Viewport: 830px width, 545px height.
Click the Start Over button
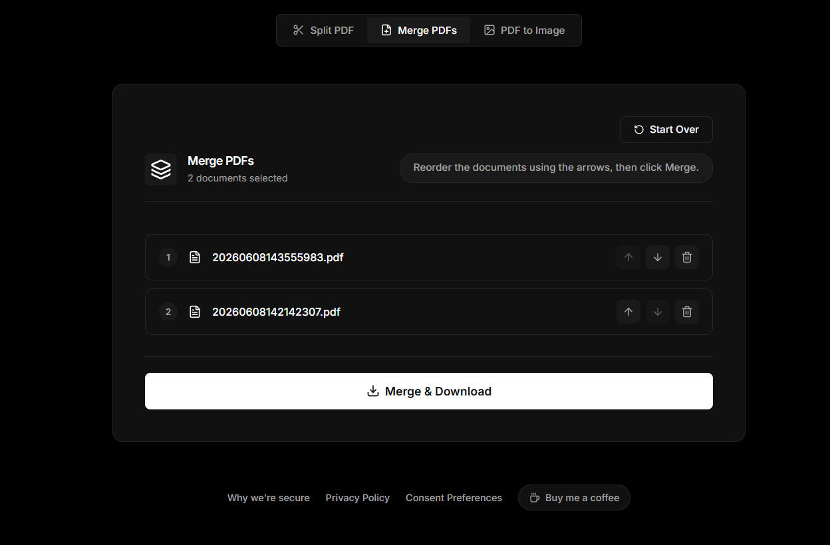666,130
